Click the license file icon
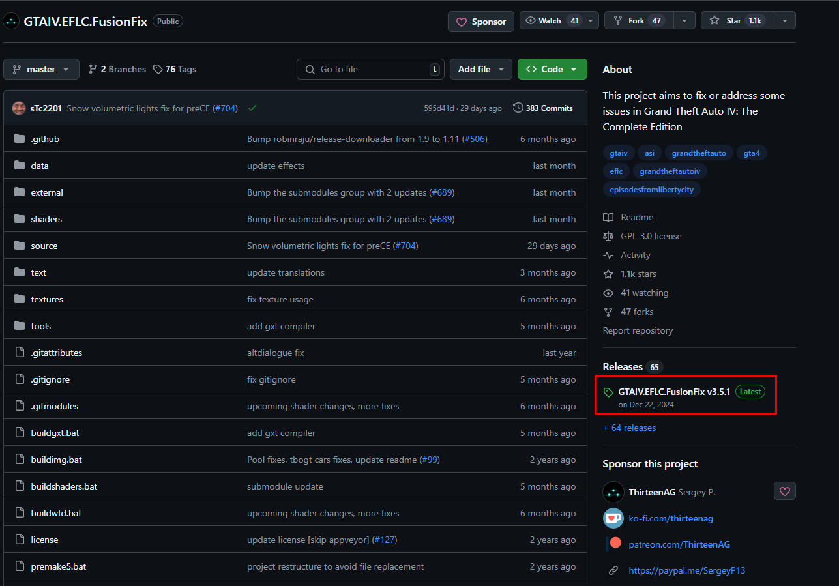839x586 pixels. point(19,540)
